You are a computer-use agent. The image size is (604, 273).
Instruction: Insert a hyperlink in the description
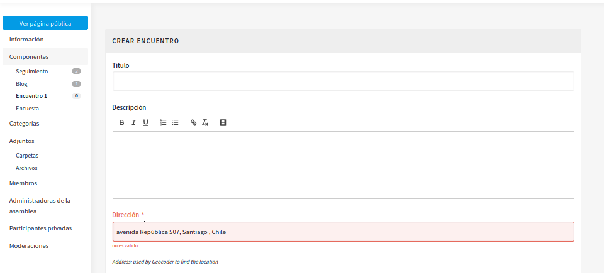[193, 122]
